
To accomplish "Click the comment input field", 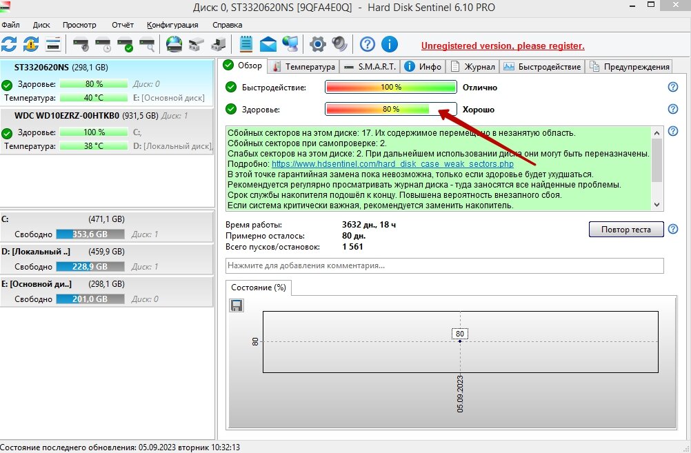I will pos(445,265).
